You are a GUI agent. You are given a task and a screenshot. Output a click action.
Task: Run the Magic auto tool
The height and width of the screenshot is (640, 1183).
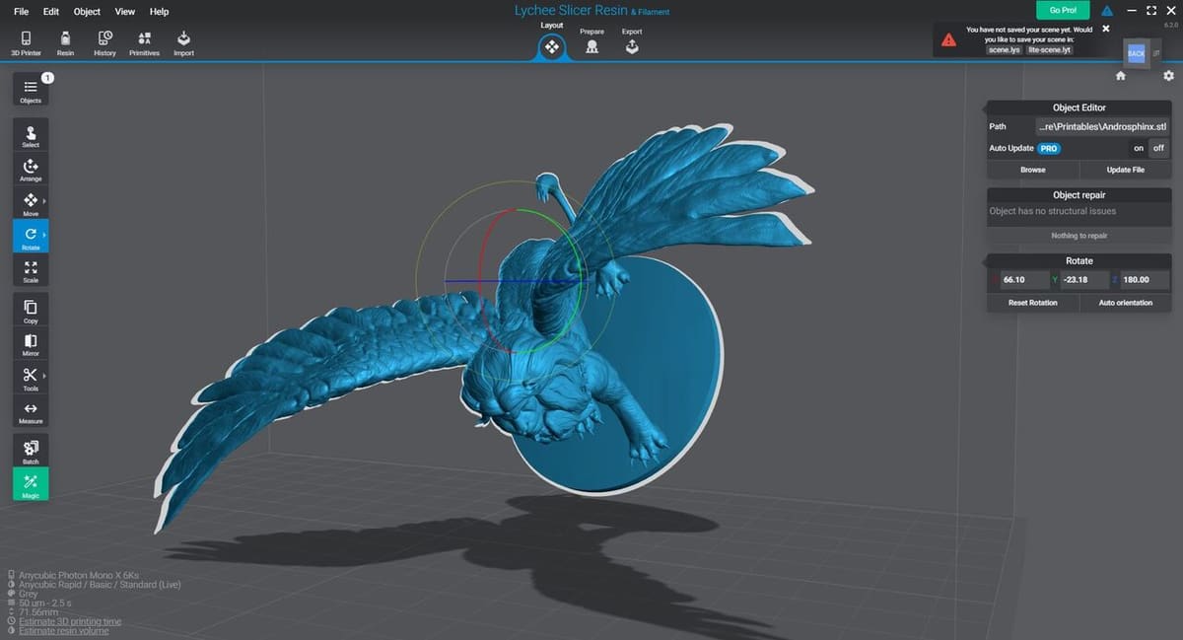[31, 485]
